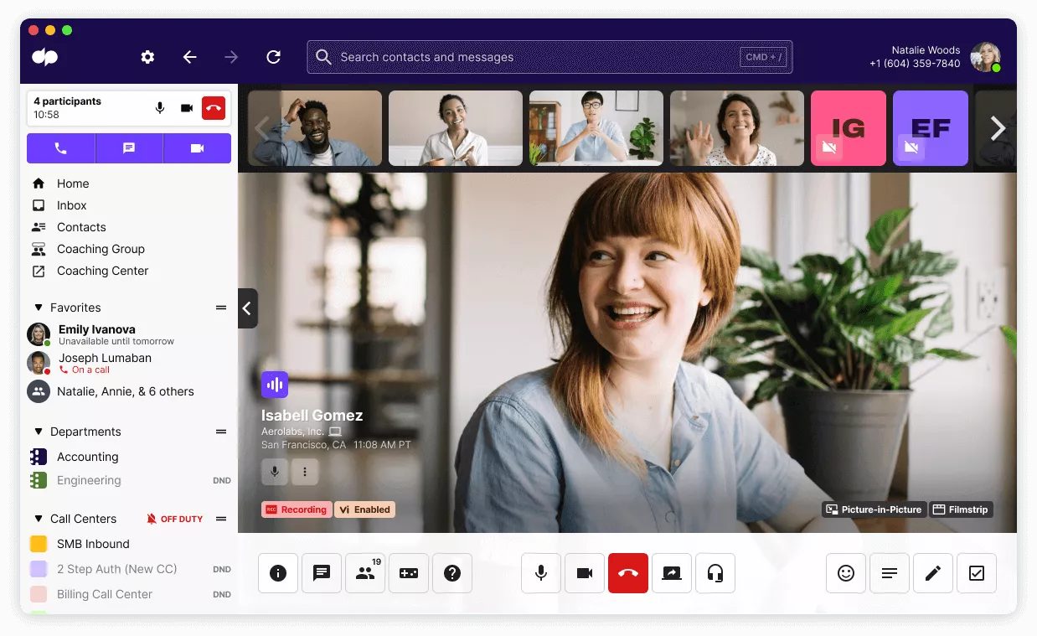Open more options for Isabell Gomez
Screen dimensions: 1037x636
pos(305,472)
